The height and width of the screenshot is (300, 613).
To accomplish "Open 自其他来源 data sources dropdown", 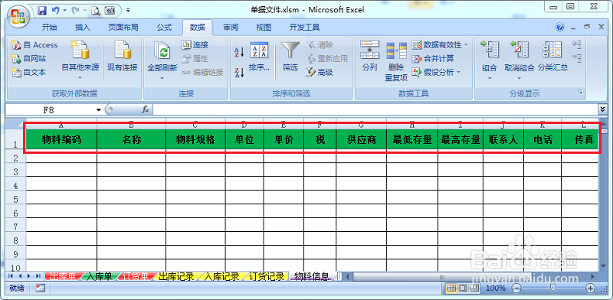I will pyautogui.click(x=80, y=60).
